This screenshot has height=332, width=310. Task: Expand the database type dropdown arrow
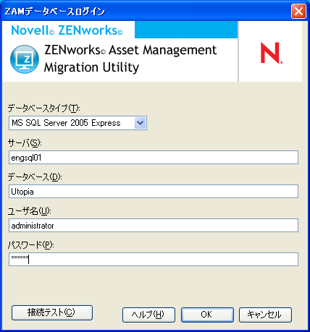tap(140, 123)
